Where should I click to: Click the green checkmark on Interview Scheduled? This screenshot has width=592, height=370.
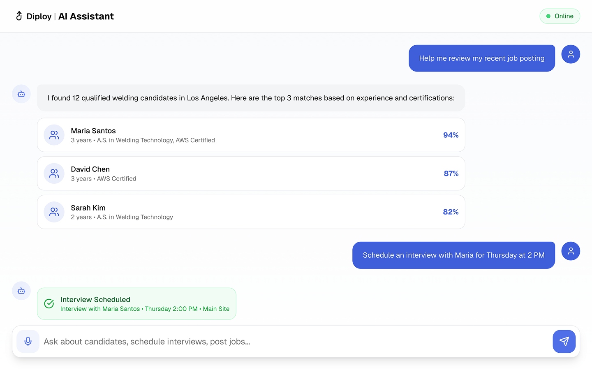(49, 304)
